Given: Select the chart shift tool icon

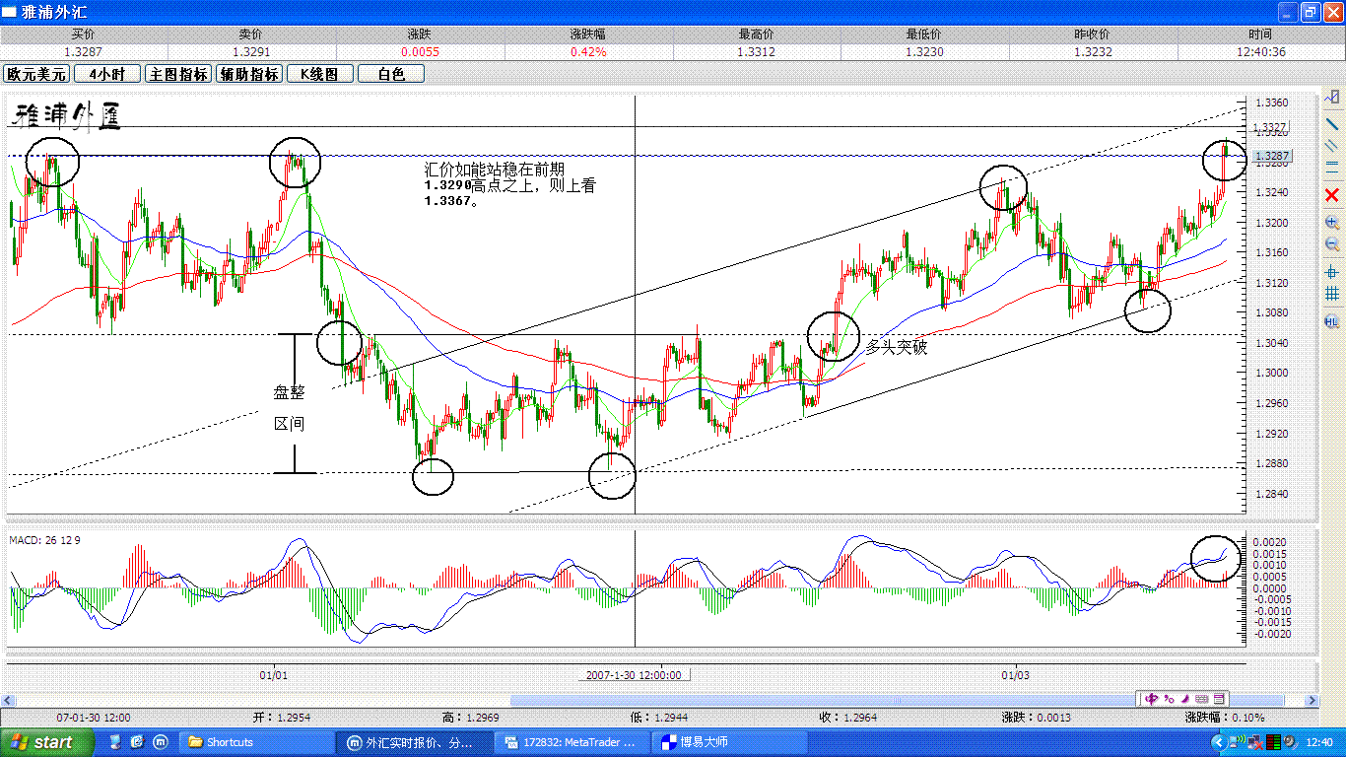Looking at the screenshot, I should [1332, 97].
